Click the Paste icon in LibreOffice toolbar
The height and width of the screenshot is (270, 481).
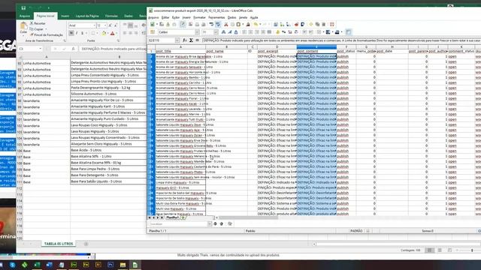238,25
